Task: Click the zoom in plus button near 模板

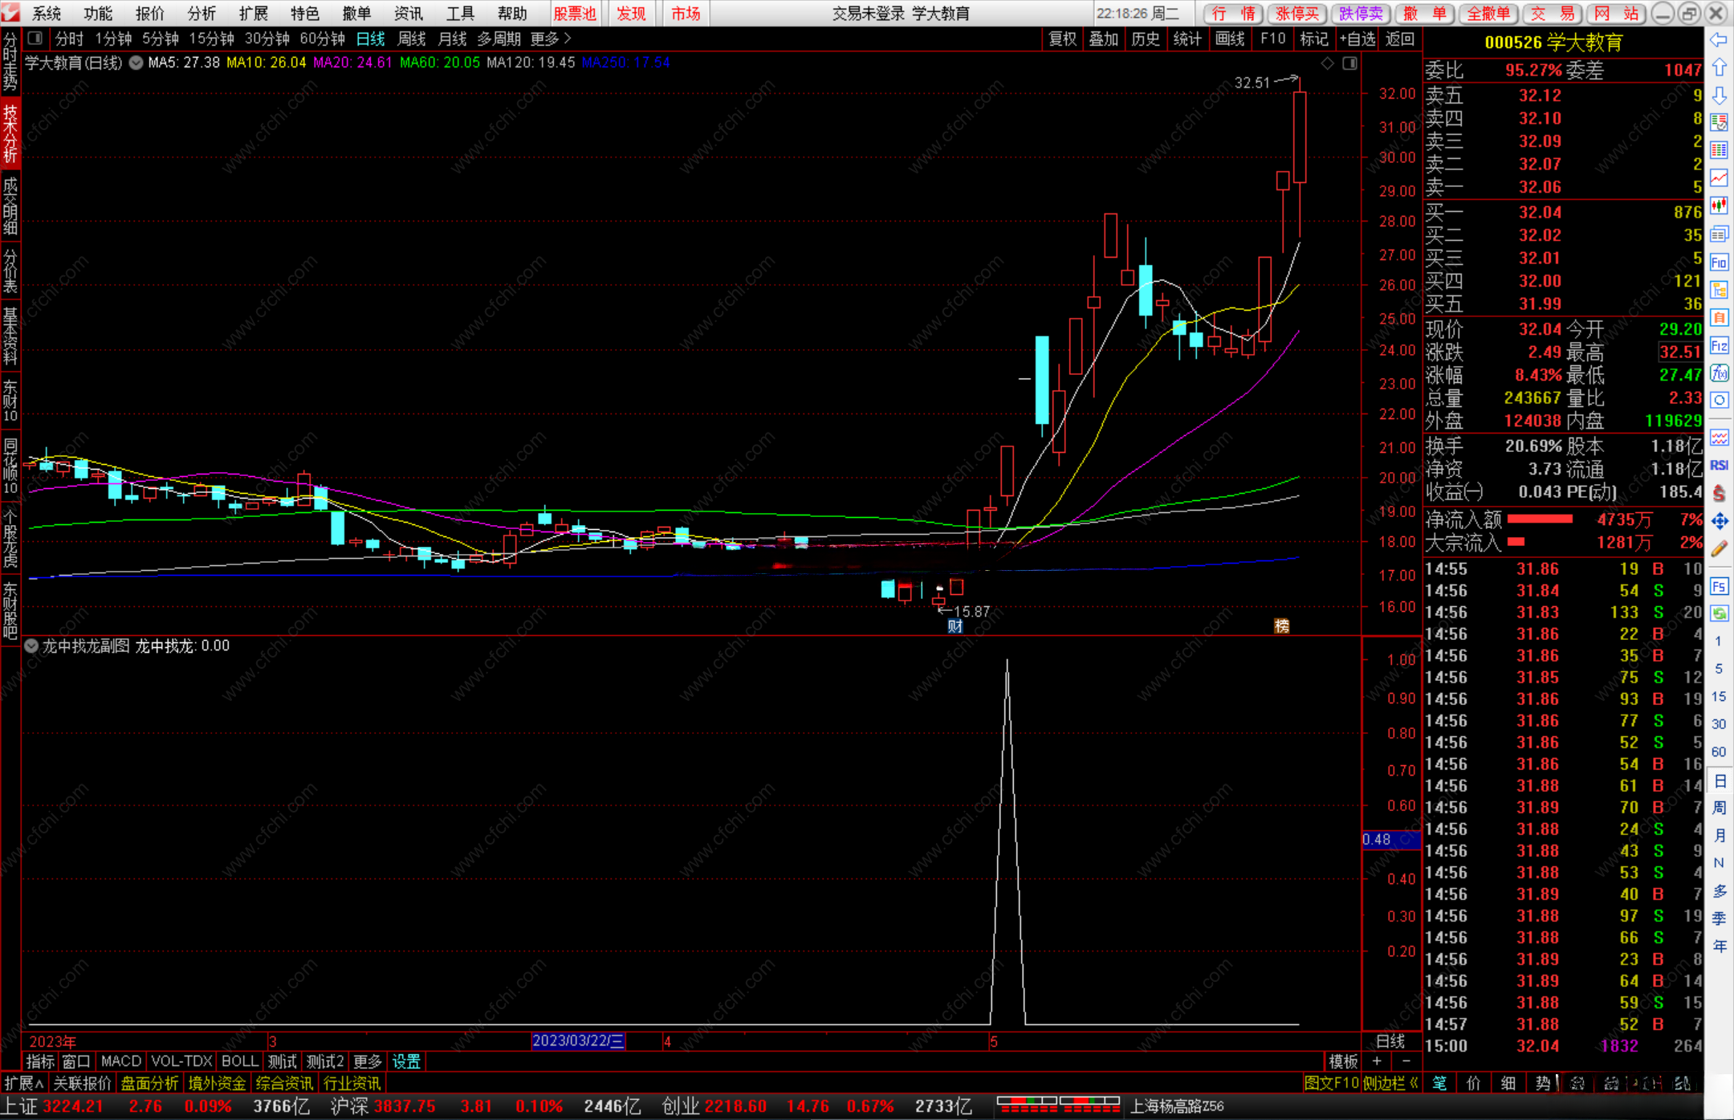Action: tap(1376, 1061)
